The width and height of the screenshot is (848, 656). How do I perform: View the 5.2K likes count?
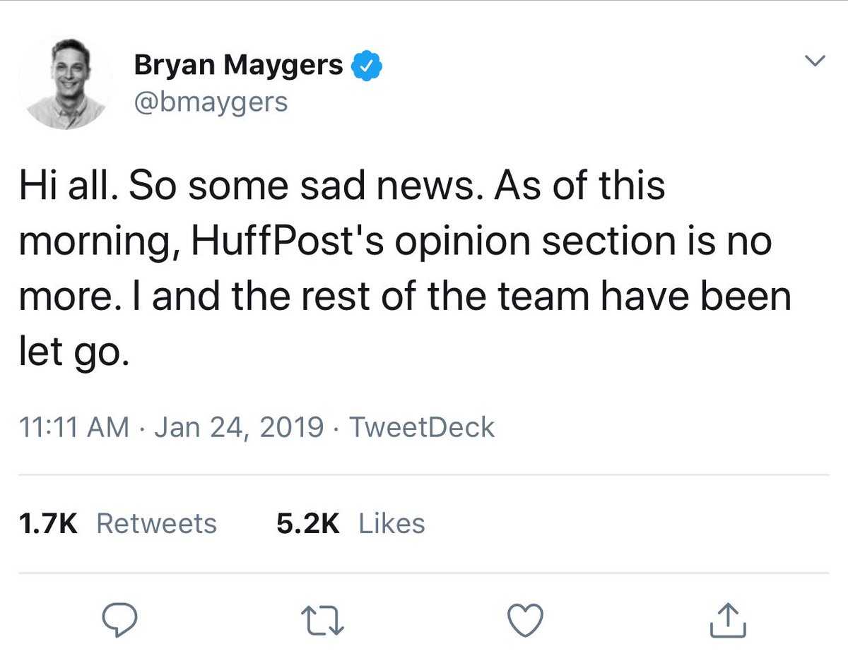pos(307,523)
